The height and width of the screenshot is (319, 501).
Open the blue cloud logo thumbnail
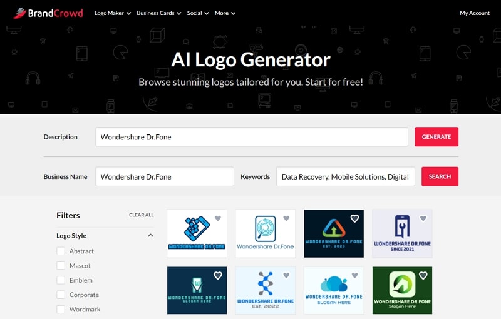pos(334,290)
